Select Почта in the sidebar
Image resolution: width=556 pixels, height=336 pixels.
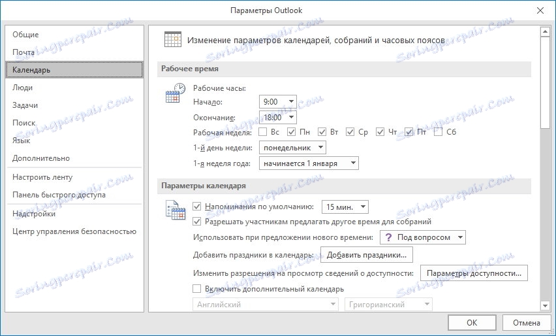74,52
